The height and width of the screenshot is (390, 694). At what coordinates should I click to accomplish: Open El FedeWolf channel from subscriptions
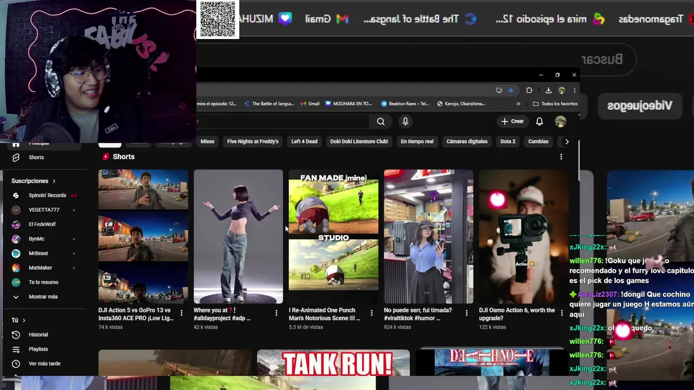pos(42,224)
